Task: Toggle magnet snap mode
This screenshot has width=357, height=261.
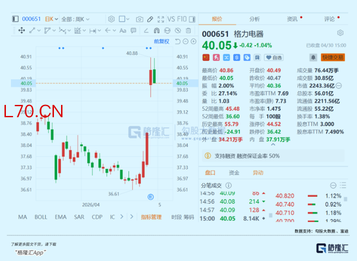Action: [156, 30]
